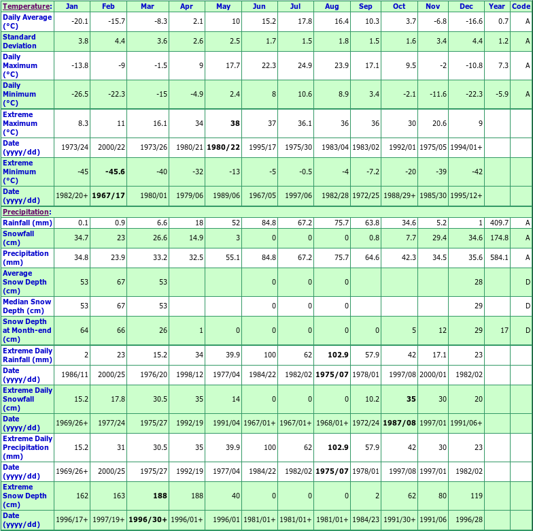Select the yearly precipitation total 584.1
The image size is (533, 531).
(499, 257)
